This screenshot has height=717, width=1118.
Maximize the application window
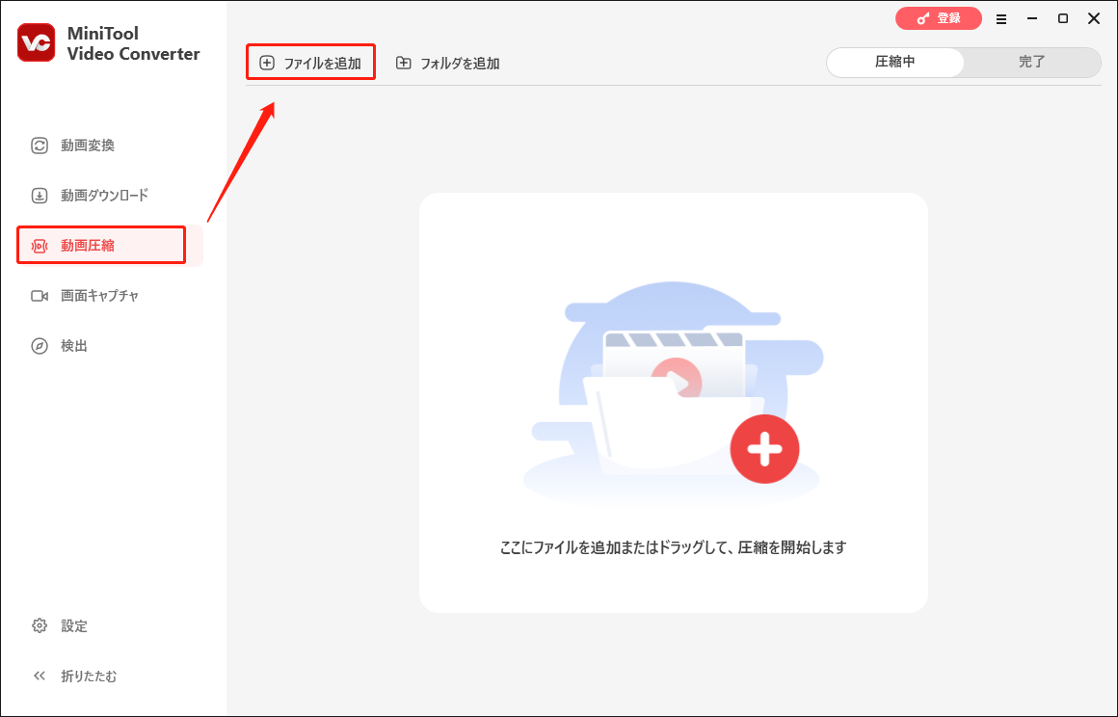[1062, 18]
